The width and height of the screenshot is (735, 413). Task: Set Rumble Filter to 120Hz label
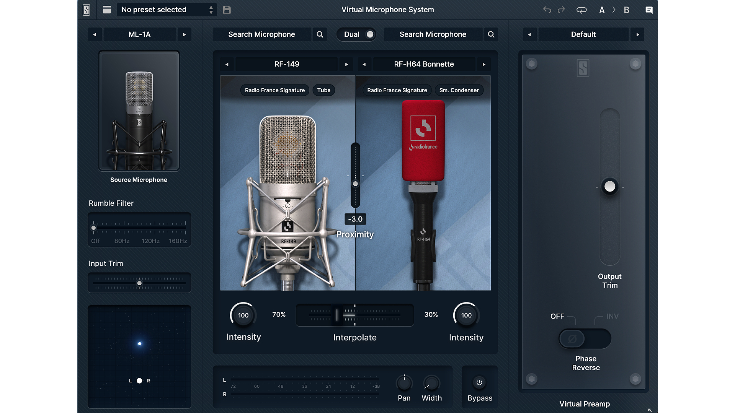[x=150, y=241]
